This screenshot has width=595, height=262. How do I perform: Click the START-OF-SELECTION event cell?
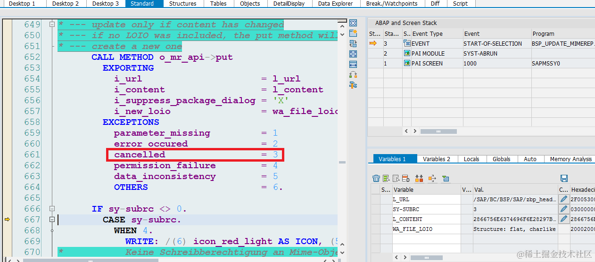(x=496, y=43)
